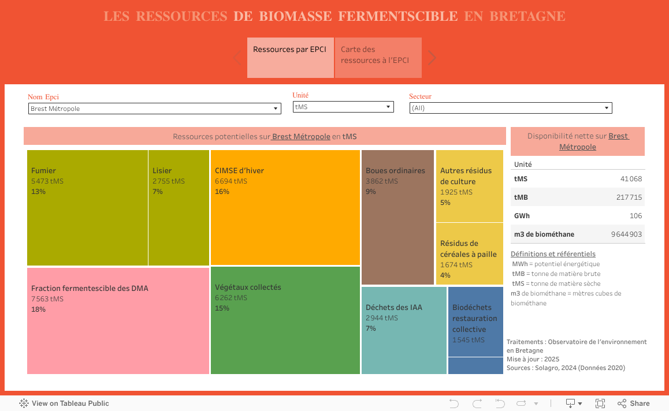Click the Sources : Solagro, 2024 text

tap(566, 368)
